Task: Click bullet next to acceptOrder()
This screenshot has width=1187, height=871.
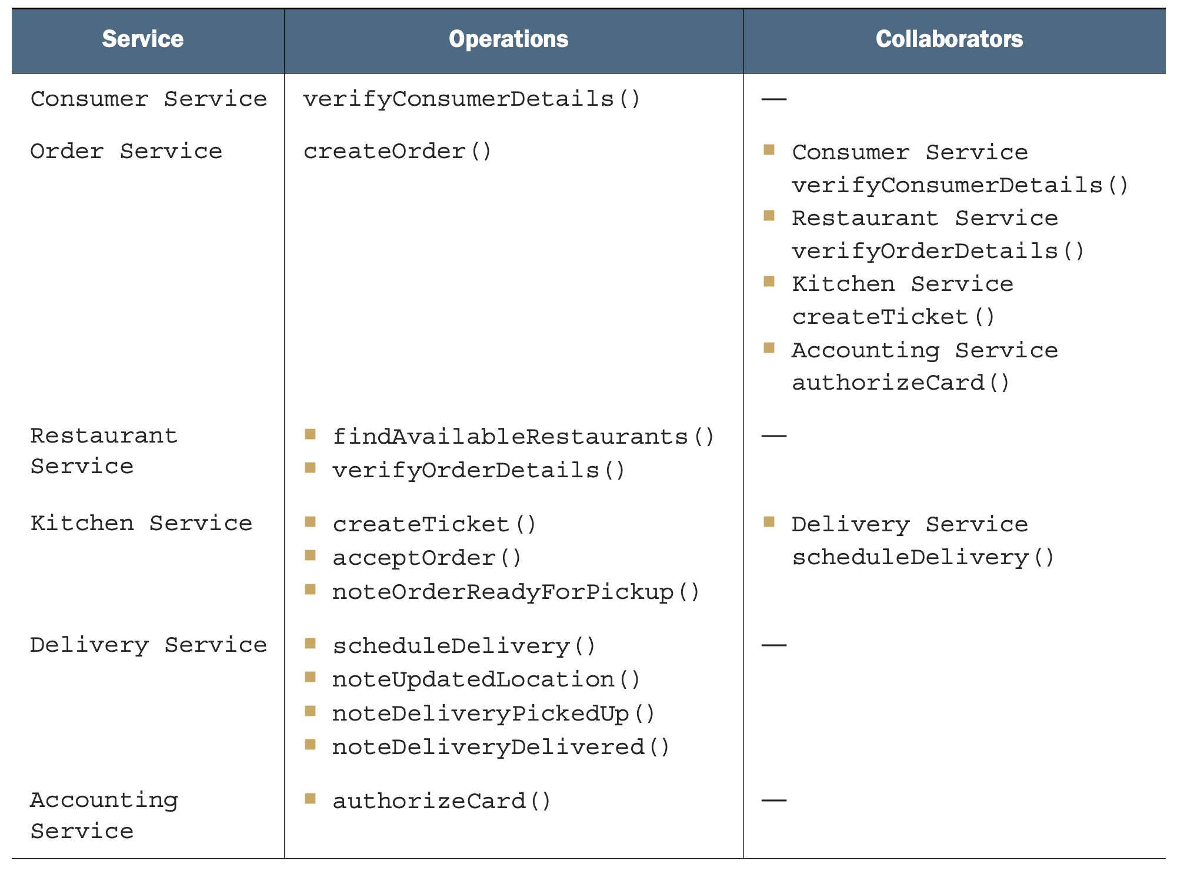Action: click(x=311, y=555)
